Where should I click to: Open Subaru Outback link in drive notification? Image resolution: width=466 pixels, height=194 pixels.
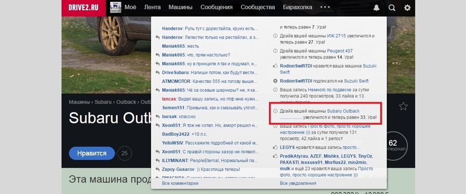click(343, 111)
